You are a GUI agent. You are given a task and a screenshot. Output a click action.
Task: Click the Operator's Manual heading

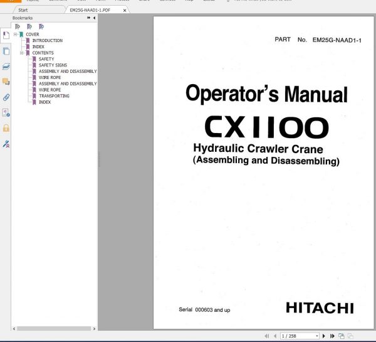pyautogui.click(x=266, y=94)
